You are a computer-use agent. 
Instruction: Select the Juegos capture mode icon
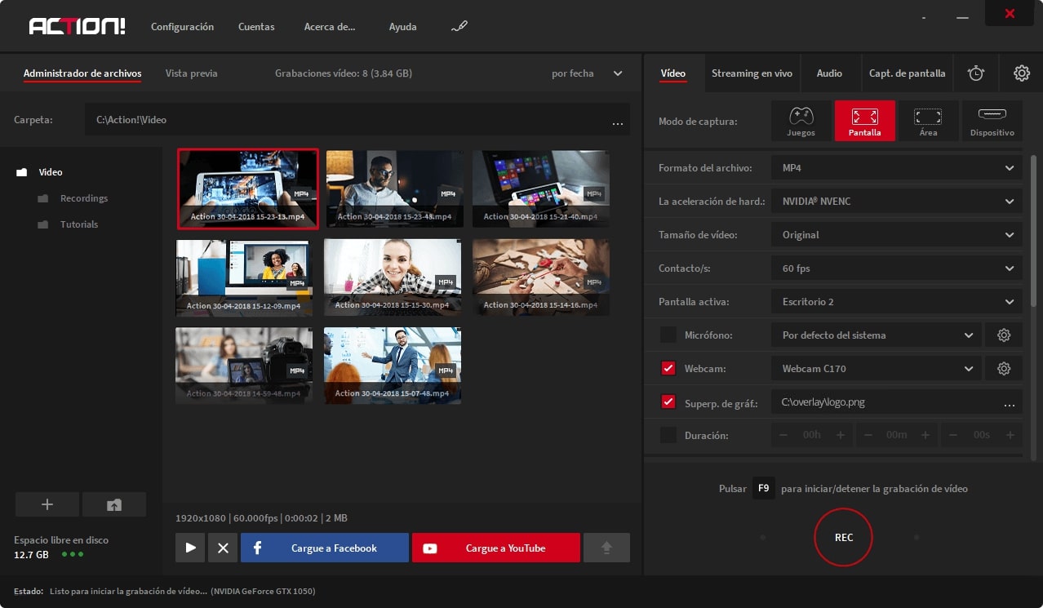(801, 121)
